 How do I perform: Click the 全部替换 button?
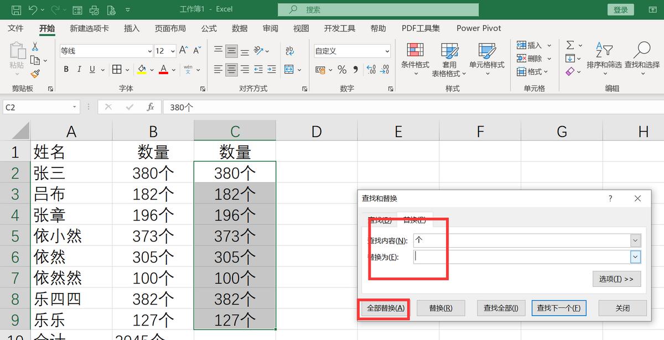[x=384, y=308]
